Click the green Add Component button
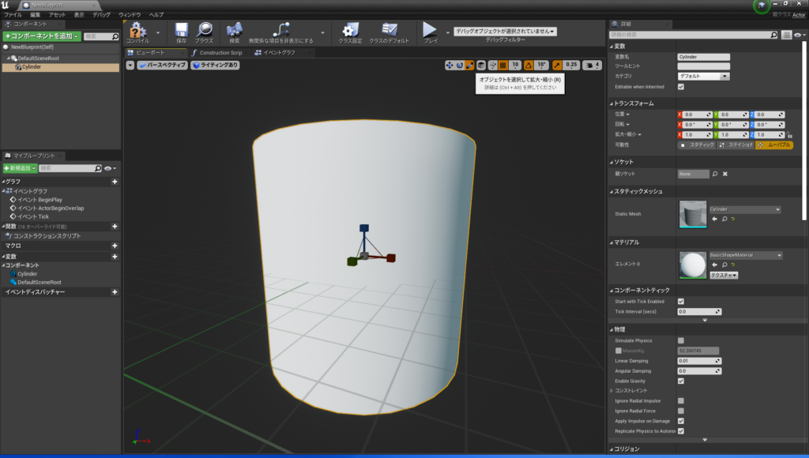Screen dimensions: 809x458 (x=41, y=36)
